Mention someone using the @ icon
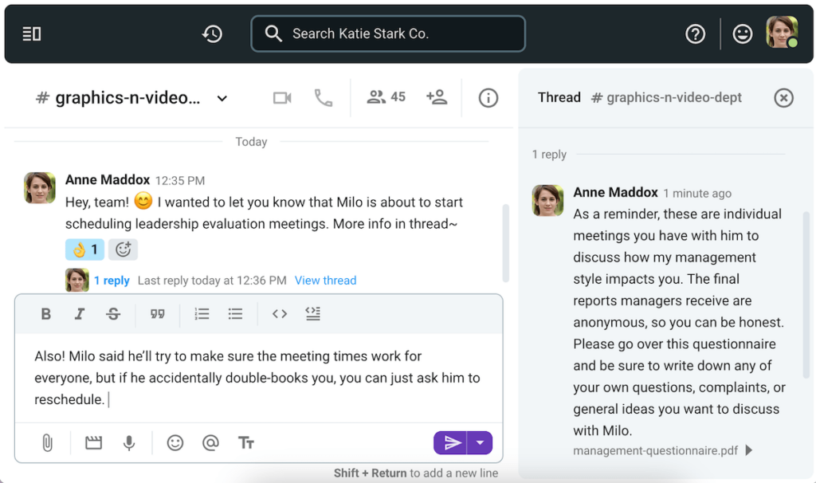 pyautogui.click(x=210, y=442)
